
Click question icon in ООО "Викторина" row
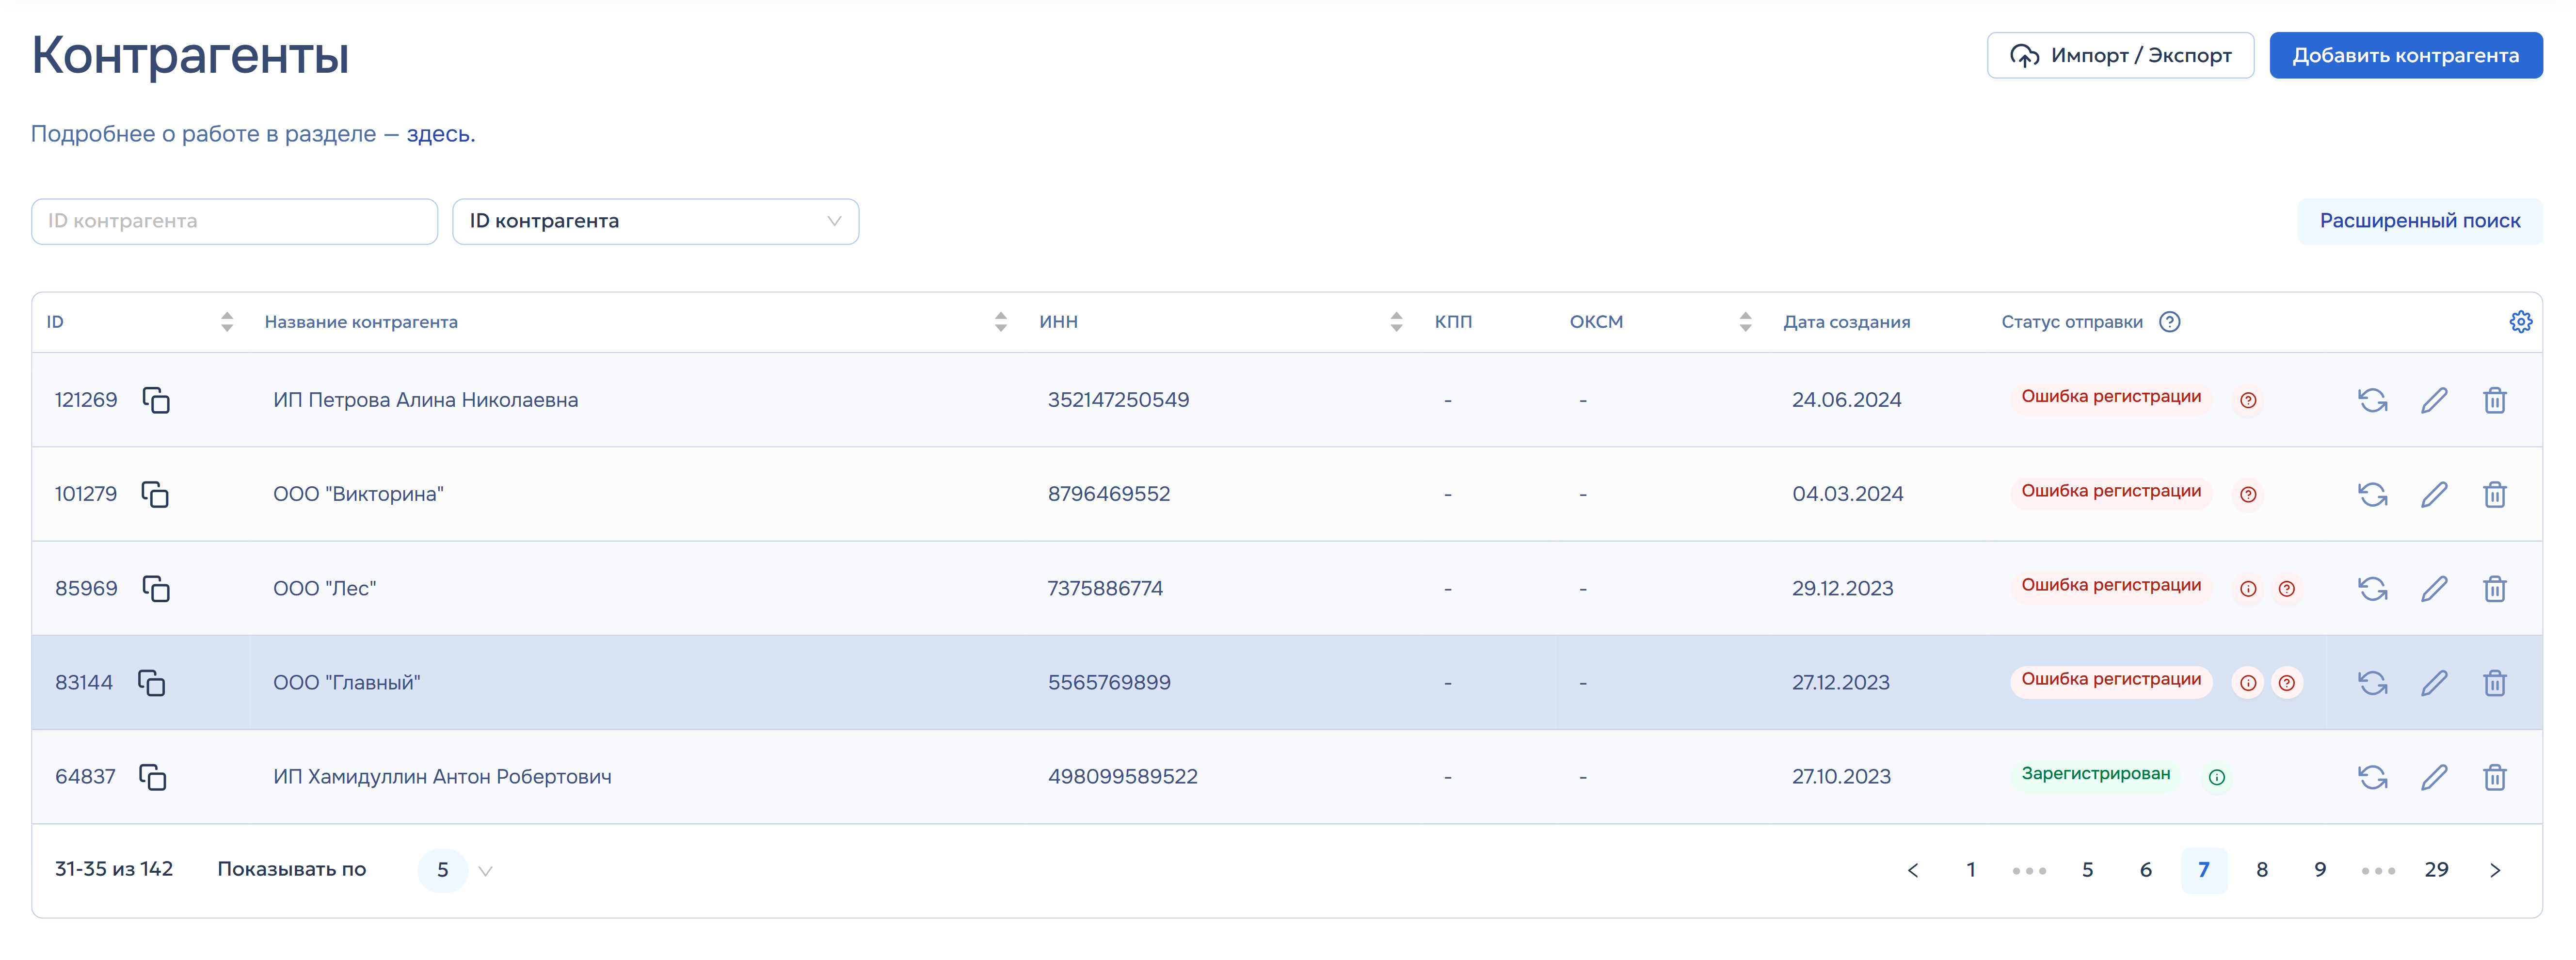pos(2248,494)
